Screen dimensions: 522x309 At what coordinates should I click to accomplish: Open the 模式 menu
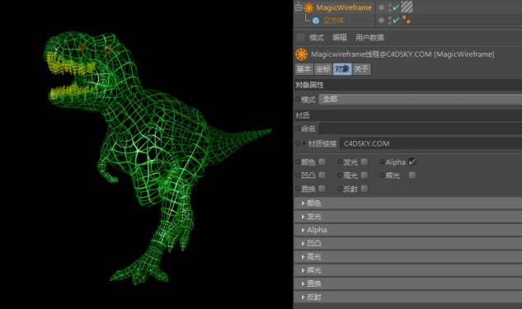point(317,38)
